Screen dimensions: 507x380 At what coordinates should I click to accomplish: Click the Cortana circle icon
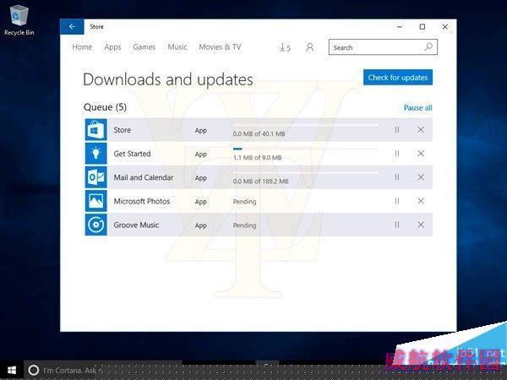click(34, 371)
